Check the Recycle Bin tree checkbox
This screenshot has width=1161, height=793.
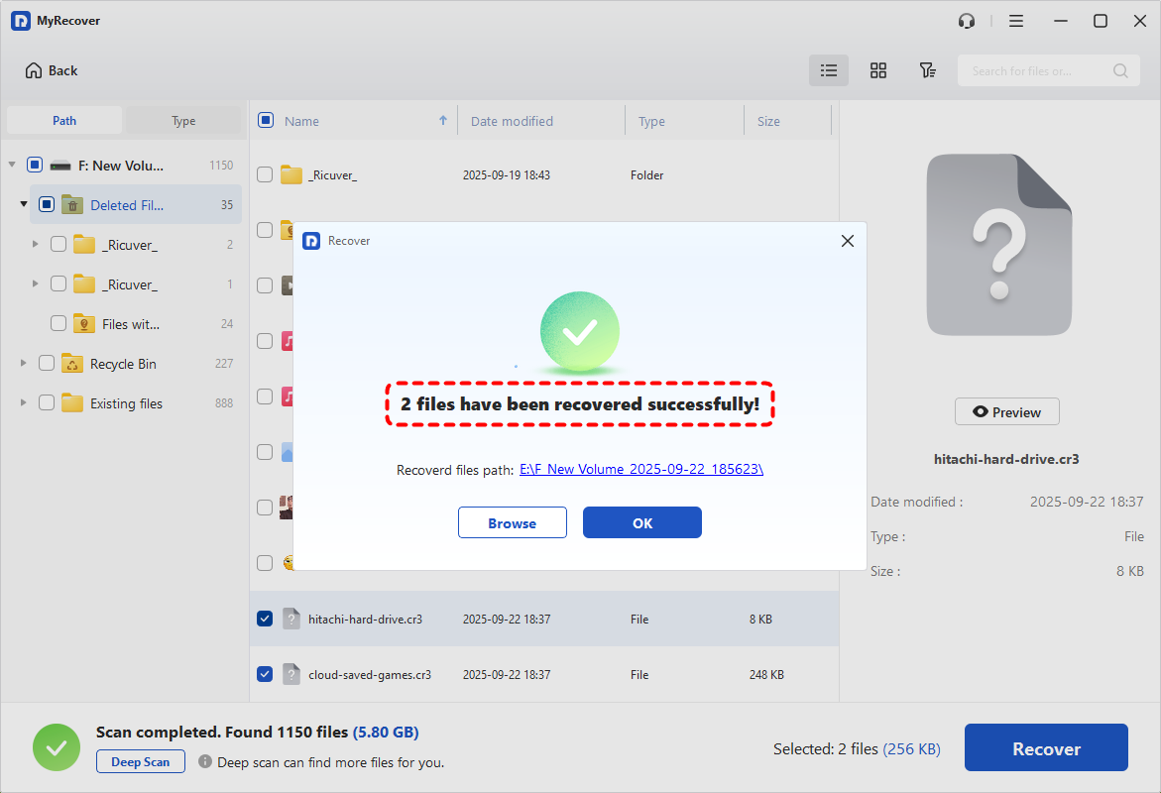[x=47, y=364]
